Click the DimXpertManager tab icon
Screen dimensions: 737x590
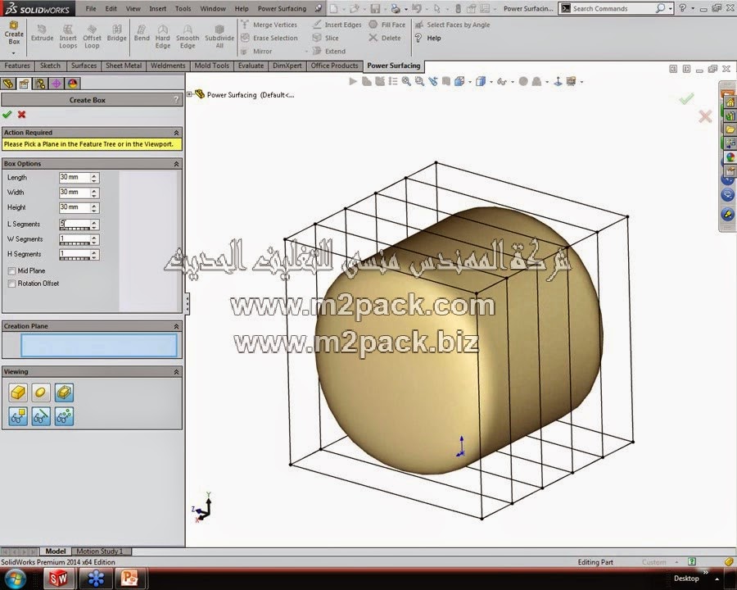click(x=56, y=84)
